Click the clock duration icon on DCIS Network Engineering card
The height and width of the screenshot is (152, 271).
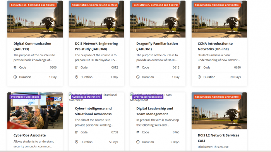[76, 77]
